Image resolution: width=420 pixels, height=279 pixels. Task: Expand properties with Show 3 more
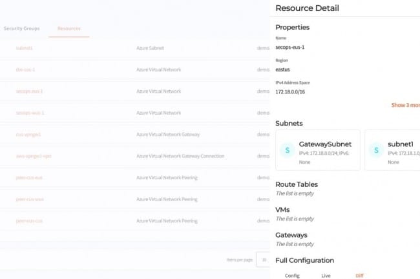(405, 104)
